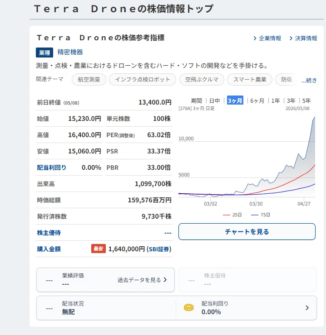
Task: Click the チャートを見る button
Action: click(x=247, y=232)
